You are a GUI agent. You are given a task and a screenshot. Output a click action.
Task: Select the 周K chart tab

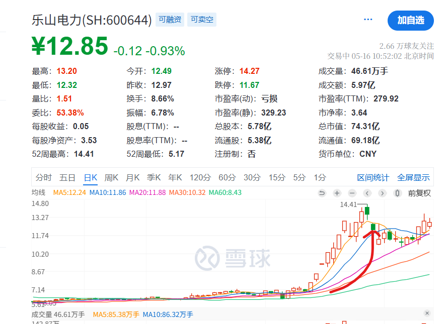click(x=111, y=177)
